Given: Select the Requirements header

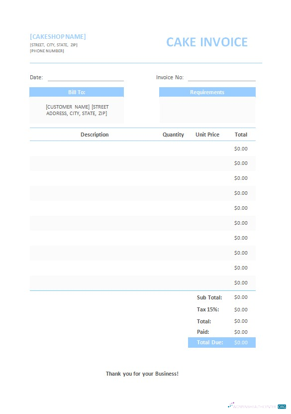Looking at the screenshot, I should coord(207,92).
